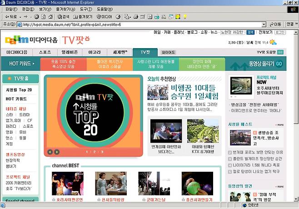Open the 시청률 Top 20 sidebar link
Viewport: 299px width, 209px height.
click(19, 90)
